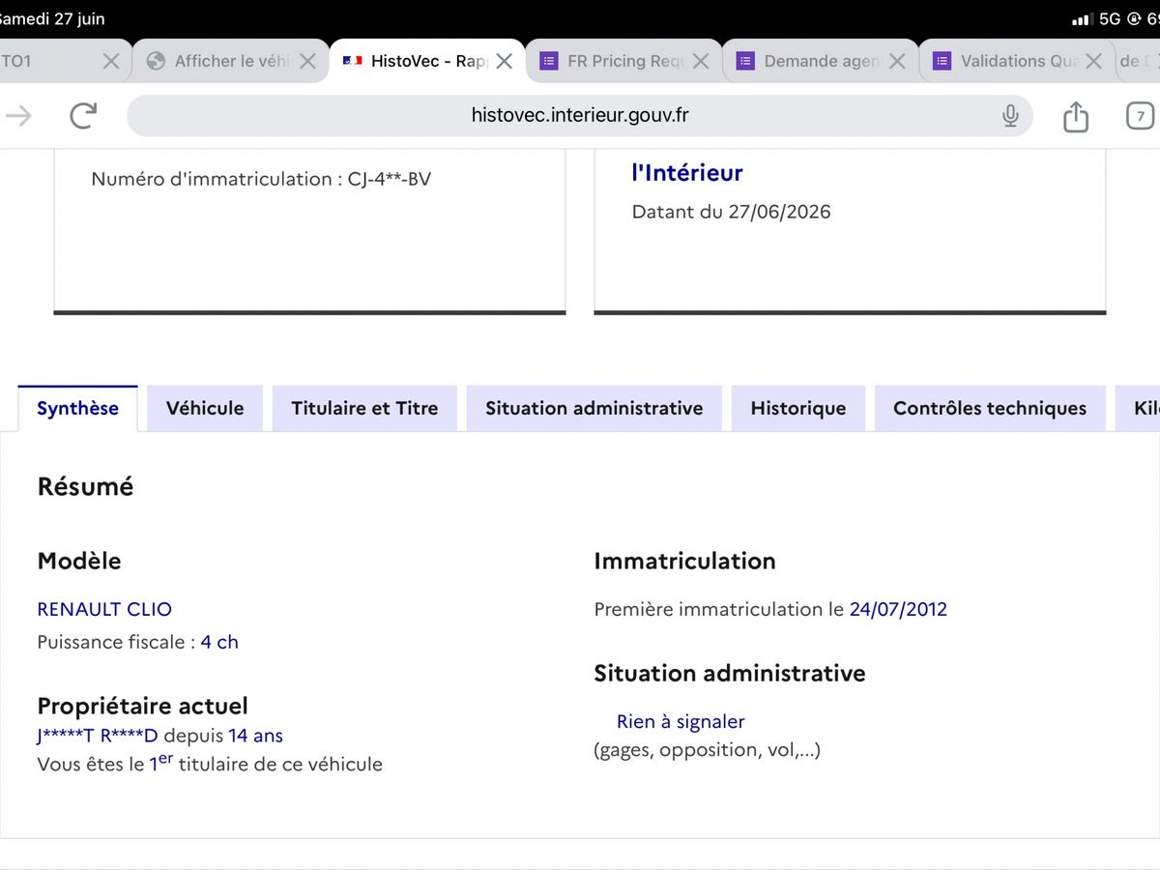The image size is (1160, 870).
Task: Close the Validations Qua tab
Action: pyautogui.click(x=1093, y=61)
